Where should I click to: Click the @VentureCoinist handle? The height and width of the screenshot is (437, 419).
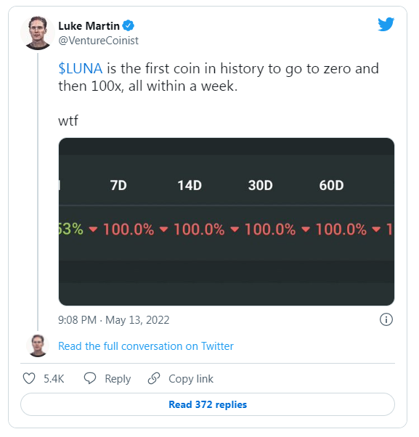coord(99,41)
